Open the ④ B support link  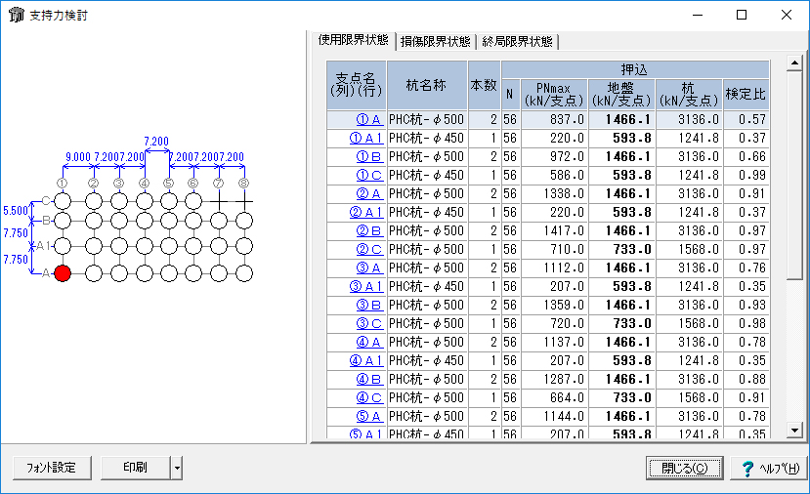coord(369,380)
